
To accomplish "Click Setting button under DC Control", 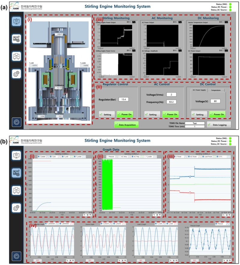I will (199, 114).
